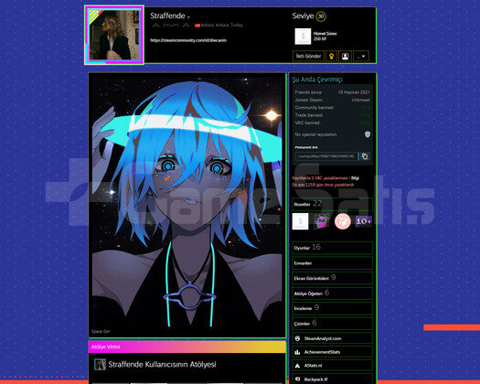Click the AchievementStats bar chart icon

click(x=297, y=352)
